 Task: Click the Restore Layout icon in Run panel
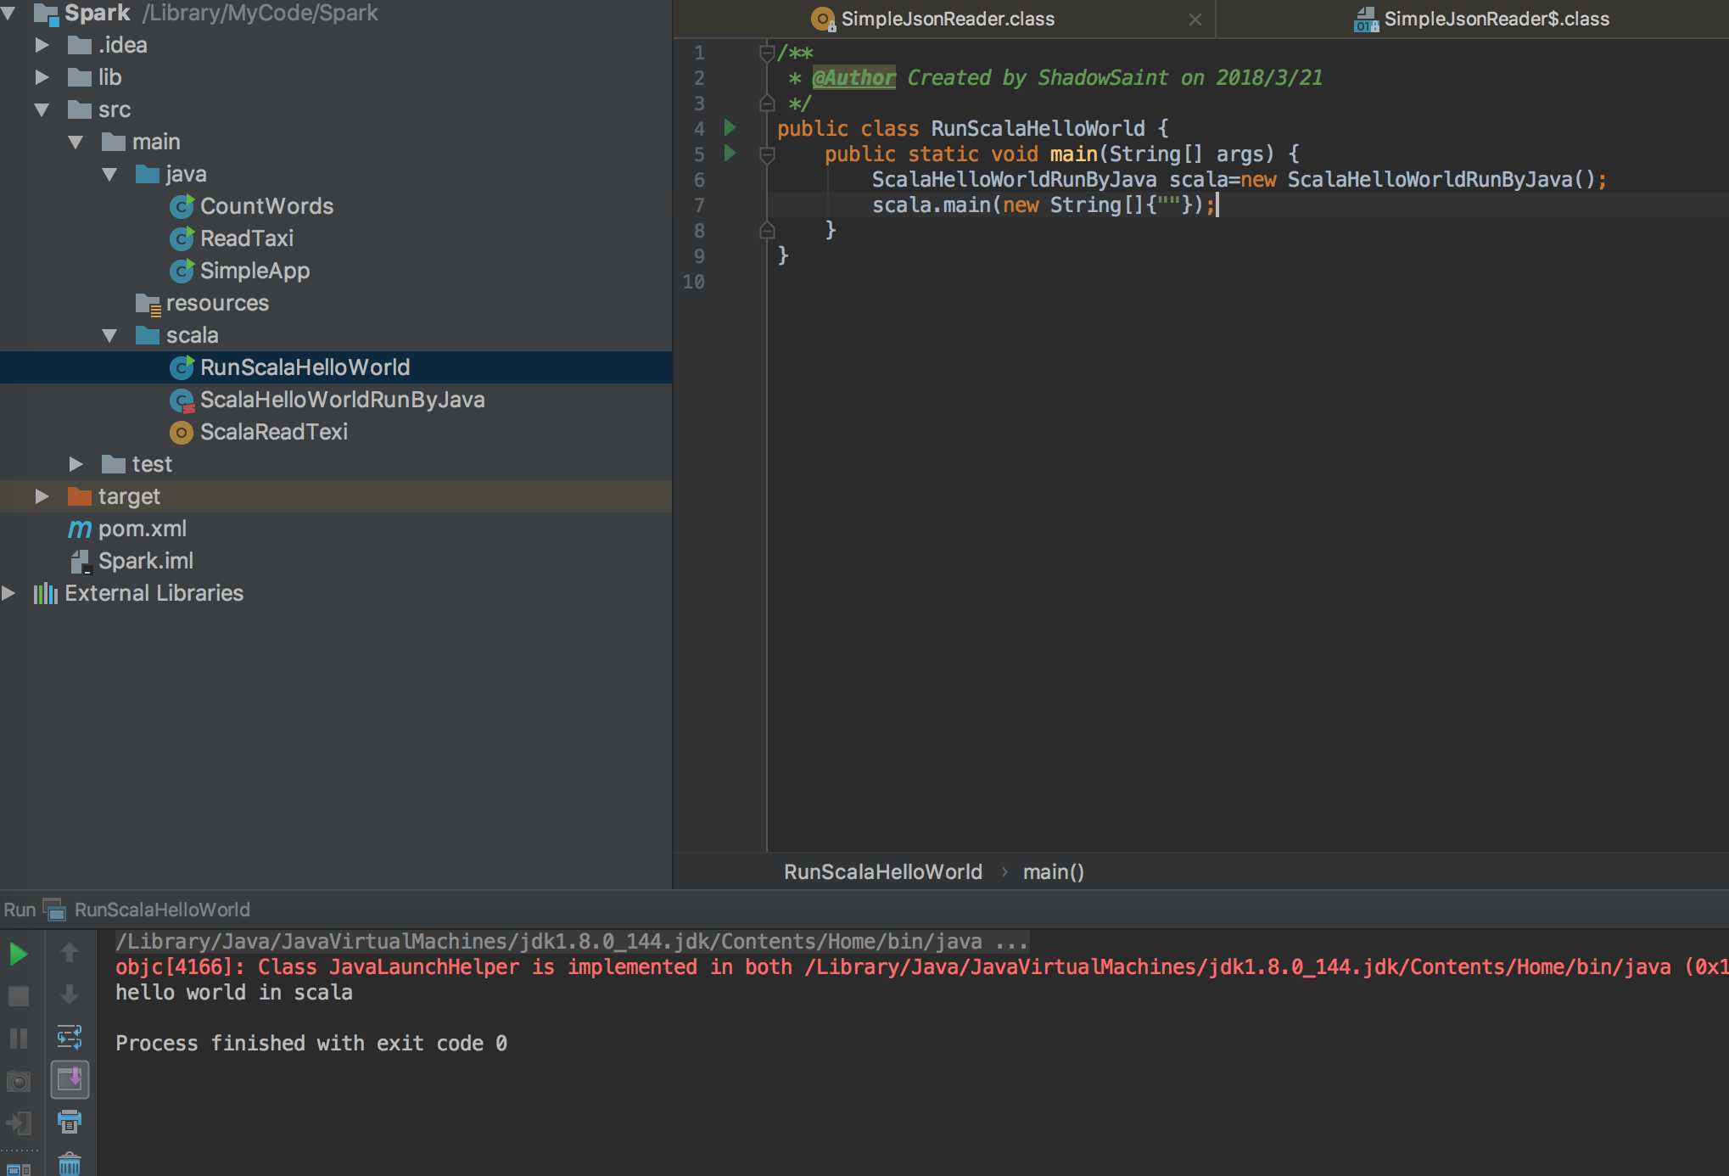18,1169
